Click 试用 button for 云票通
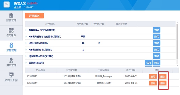 point(149,63)
